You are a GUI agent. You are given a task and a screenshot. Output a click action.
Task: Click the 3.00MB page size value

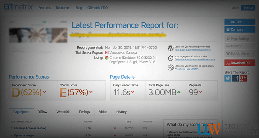[x=162, y=92]
